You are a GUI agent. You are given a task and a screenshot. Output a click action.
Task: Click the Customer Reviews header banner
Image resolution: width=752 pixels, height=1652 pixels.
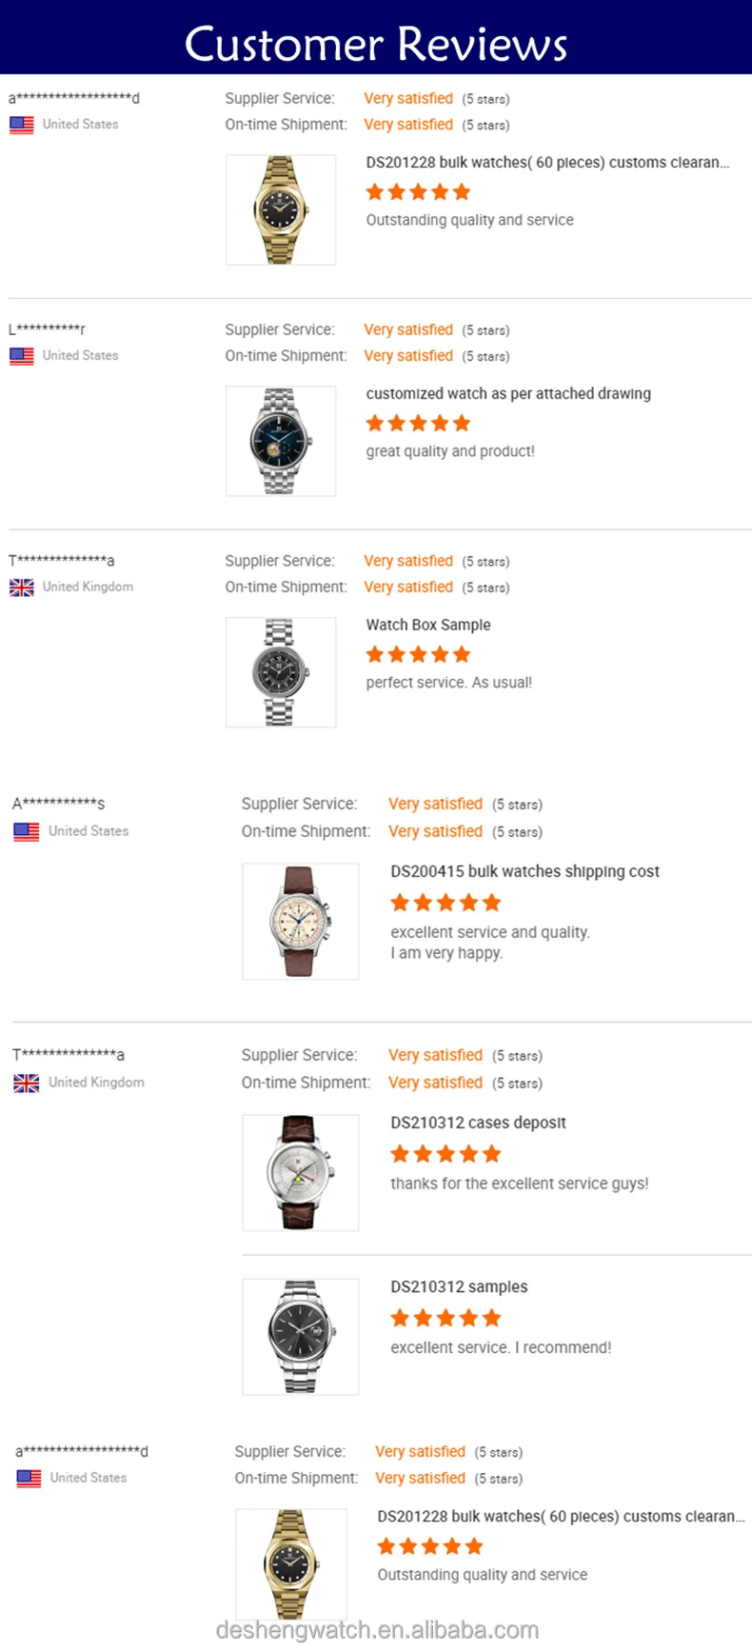376,43
